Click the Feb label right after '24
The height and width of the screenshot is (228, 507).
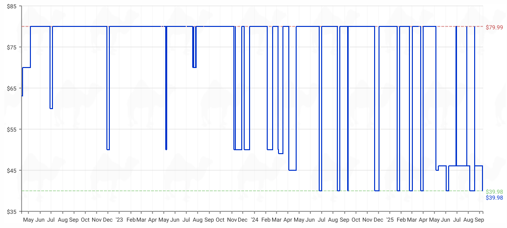[266, 220]
